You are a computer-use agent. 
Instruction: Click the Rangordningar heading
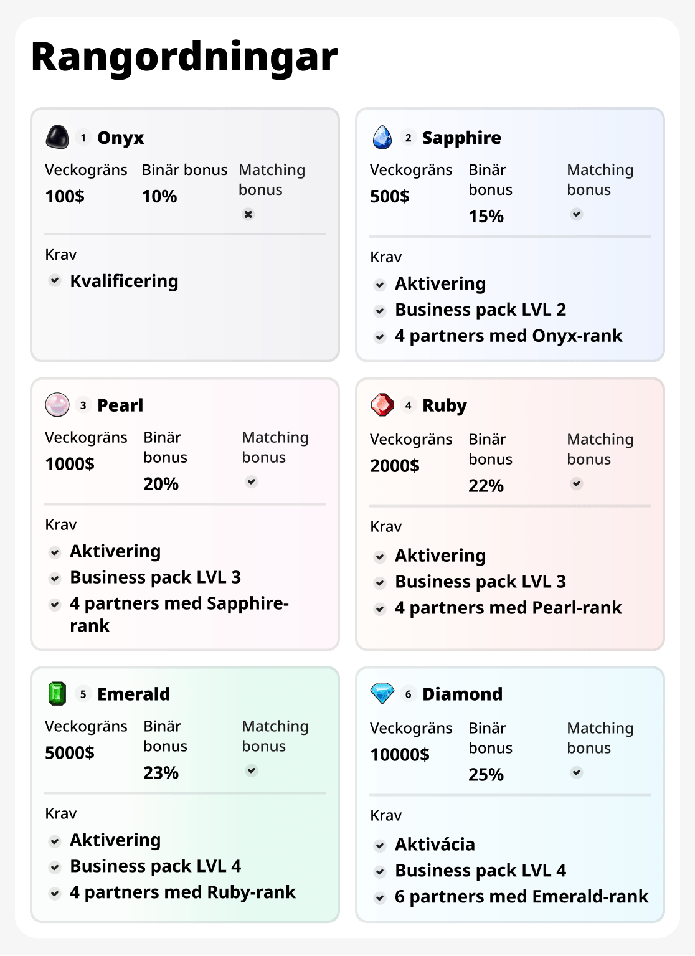pyautogui.click(x=184, y=57)
